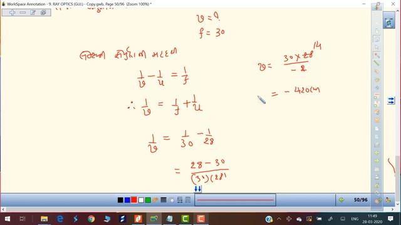Open orange Camtasia recorder on the taskbar
The width and height of the screenshot is (401, 225).
(200, 219)
